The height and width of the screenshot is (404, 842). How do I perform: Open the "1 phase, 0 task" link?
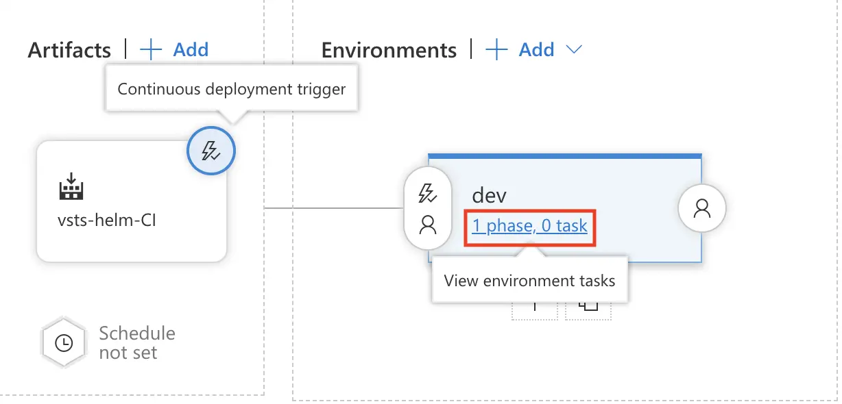[x=530, y=225]
